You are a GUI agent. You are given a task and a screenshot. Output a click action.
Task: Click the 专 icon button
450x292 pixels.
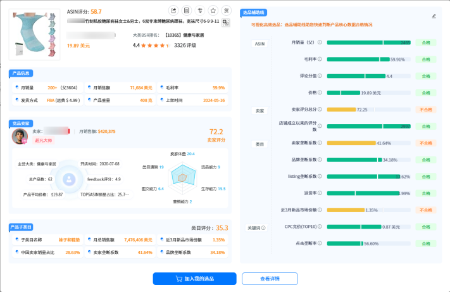click(x=200, y=11)
